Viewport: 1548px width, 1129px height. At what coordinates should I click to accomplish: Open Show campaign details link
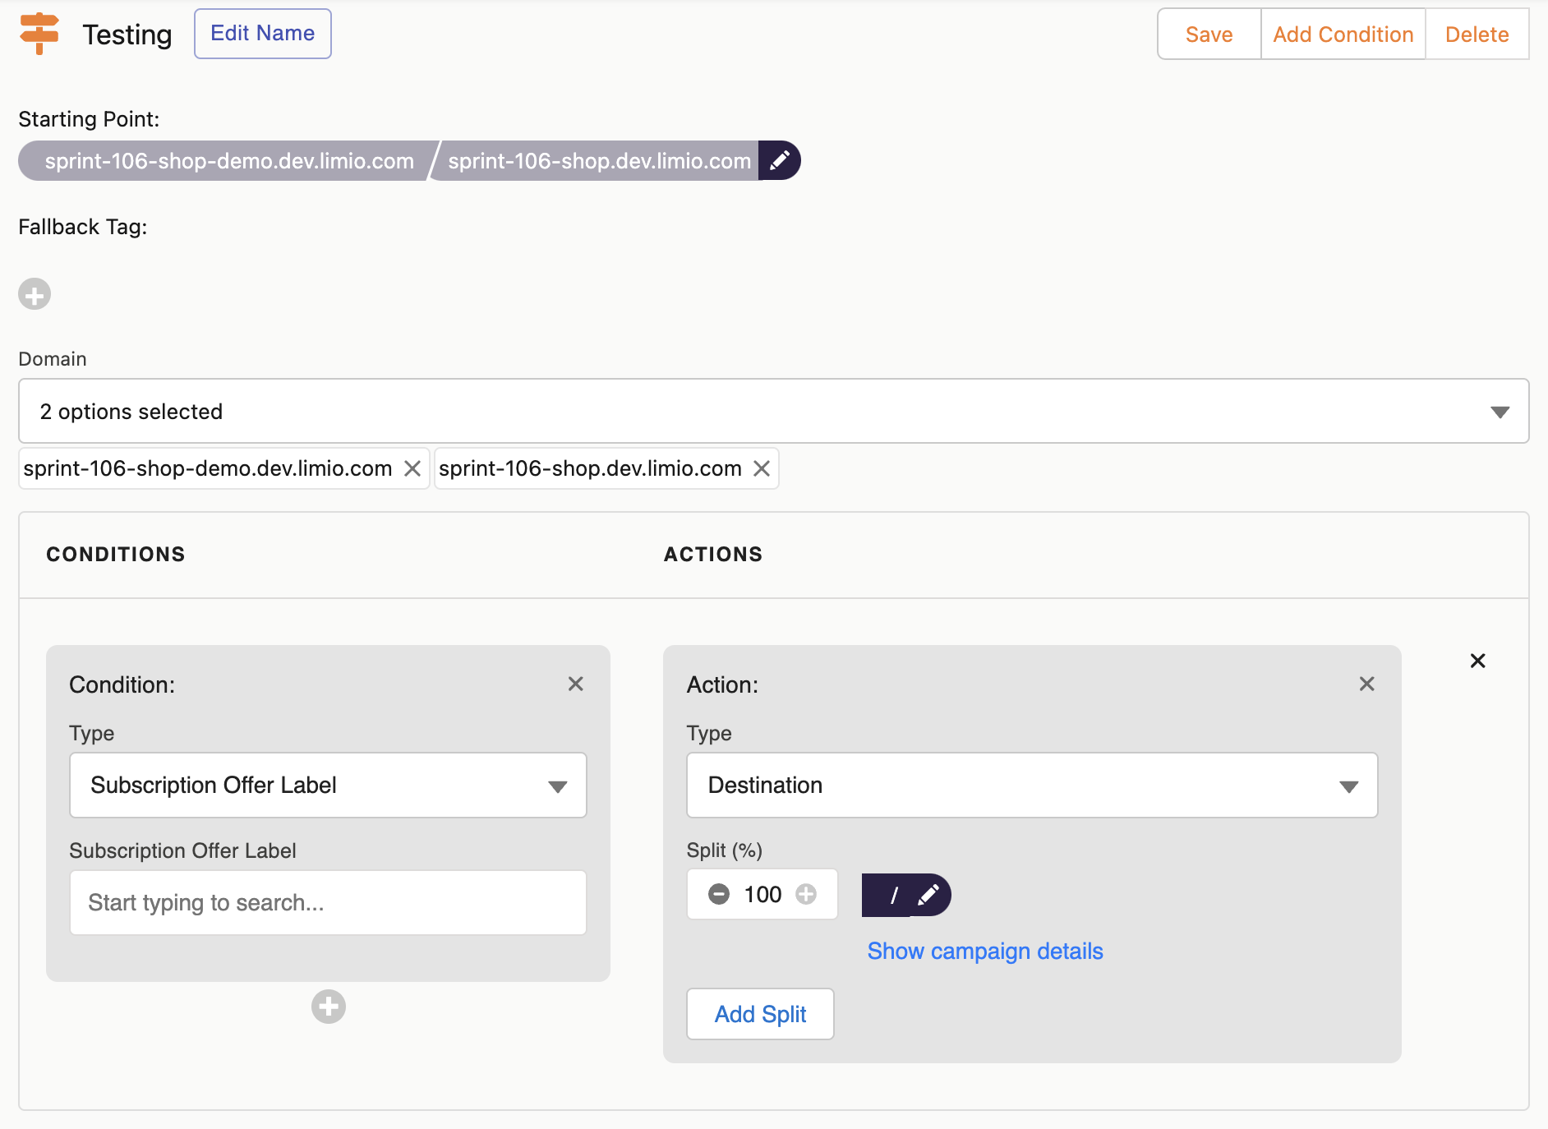[984, 951]
